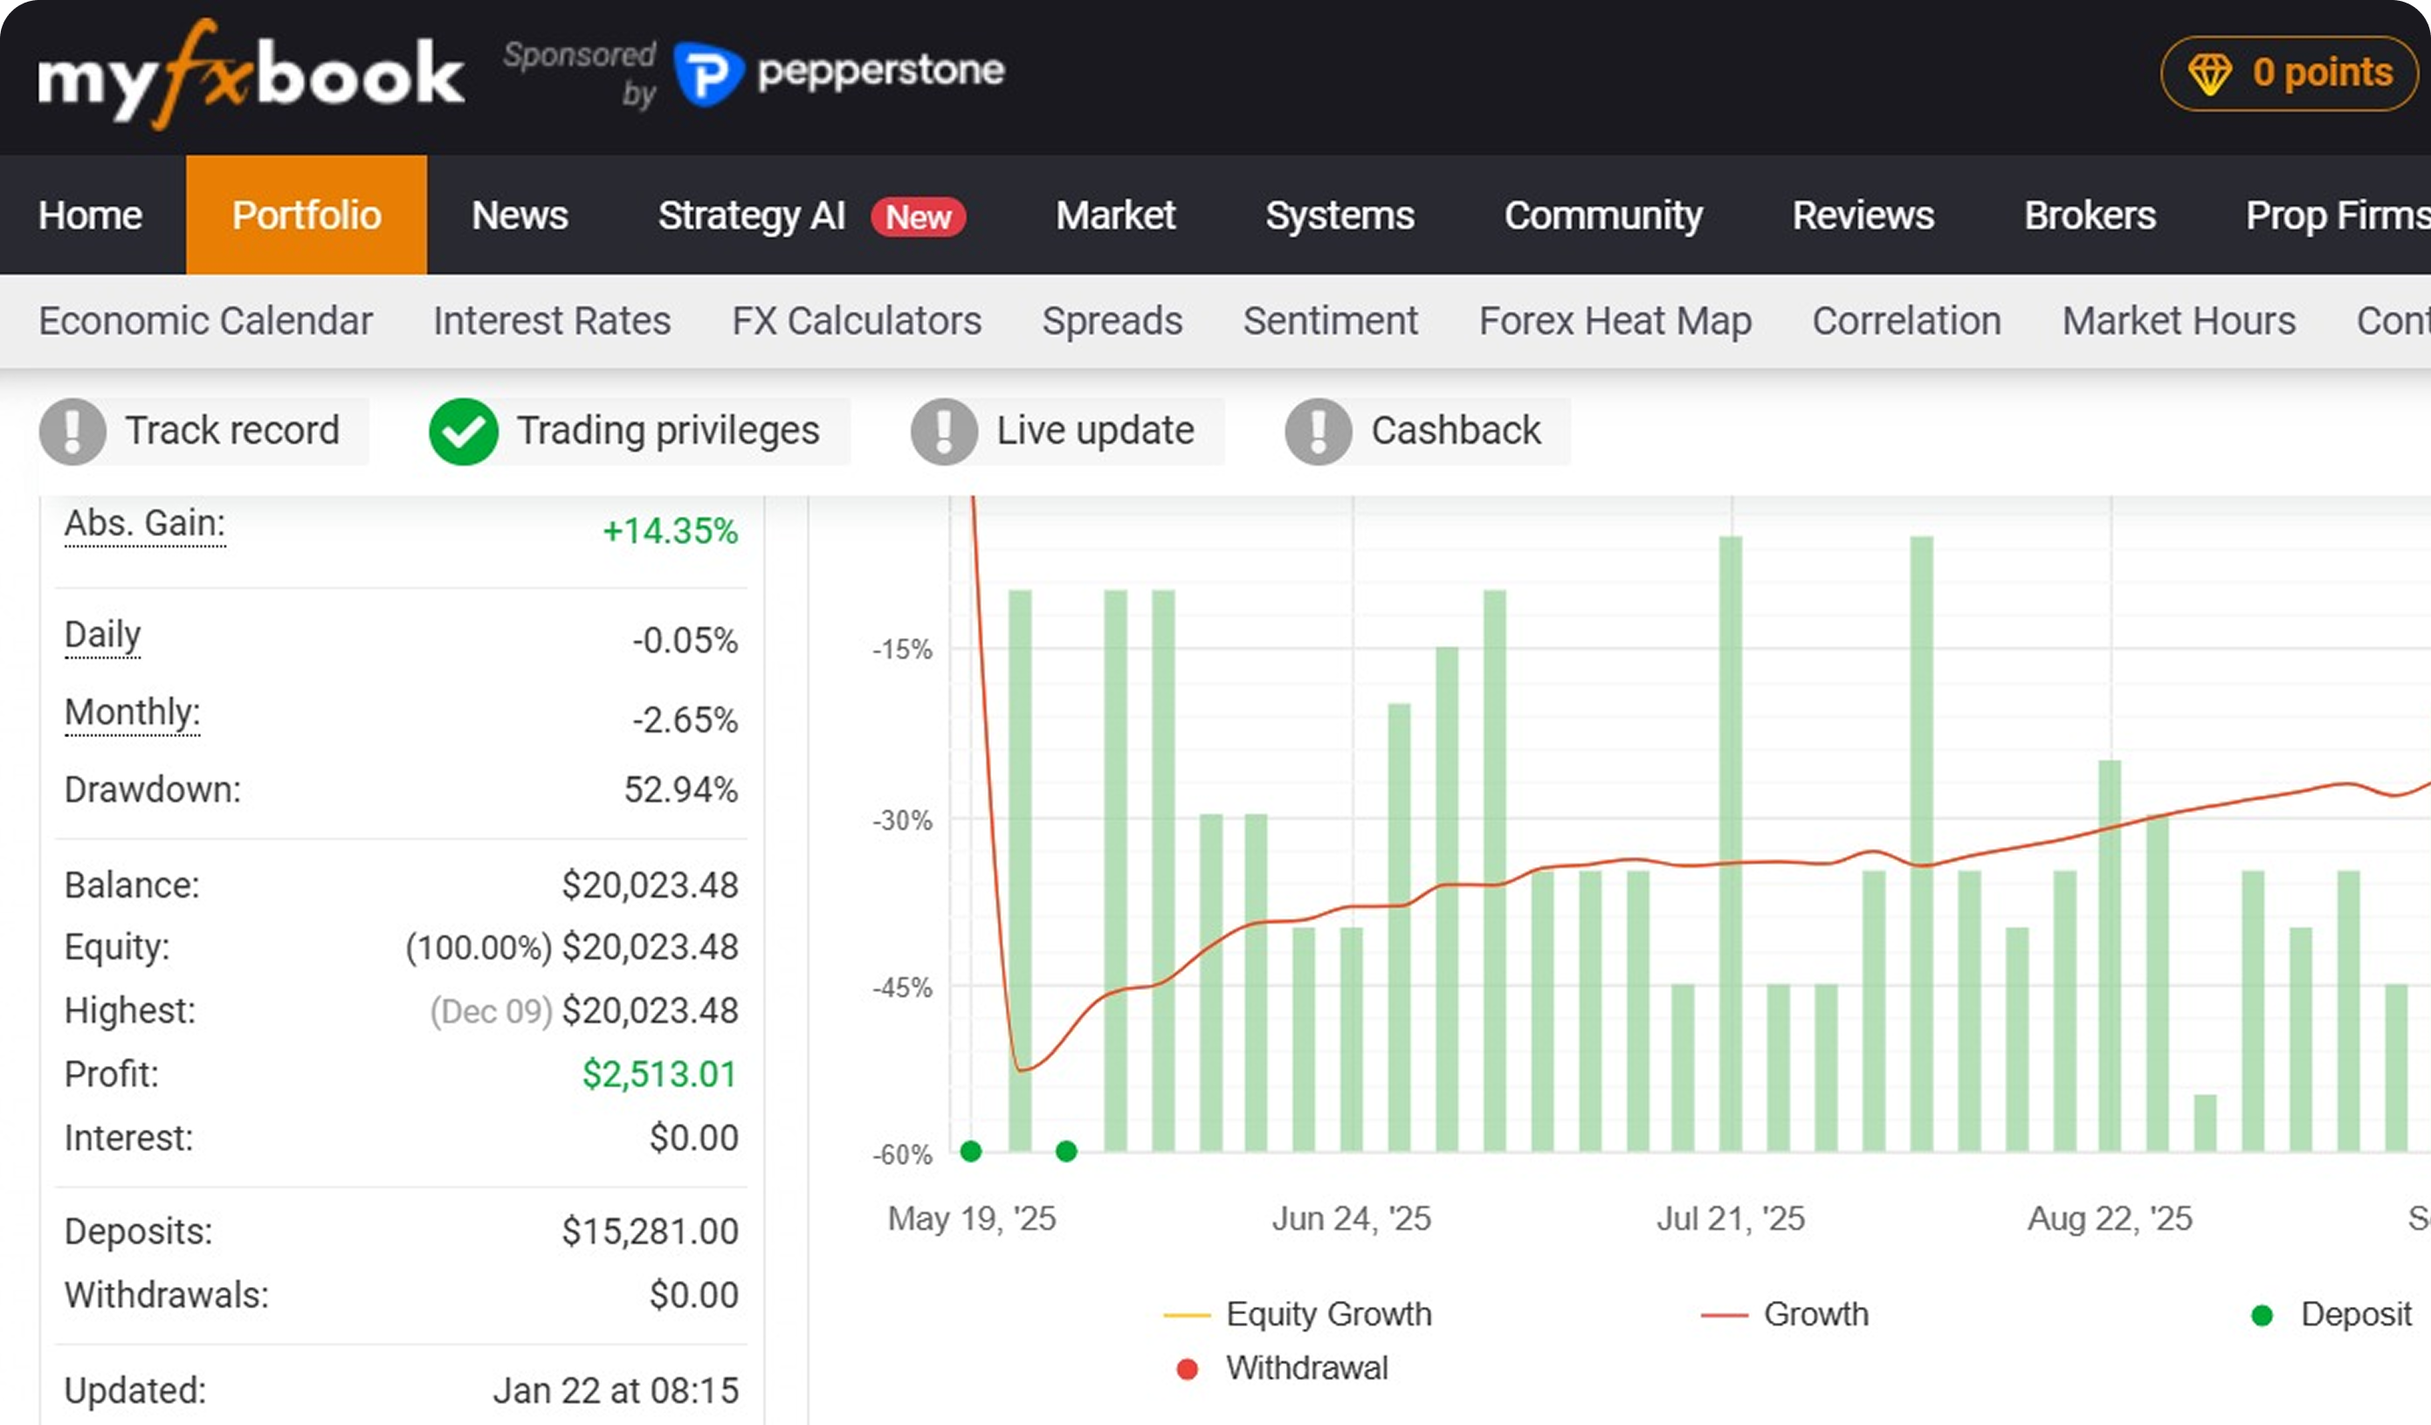
Task: Click the Abs. Gain label tooltip
Action: click(x=145, y=524)
